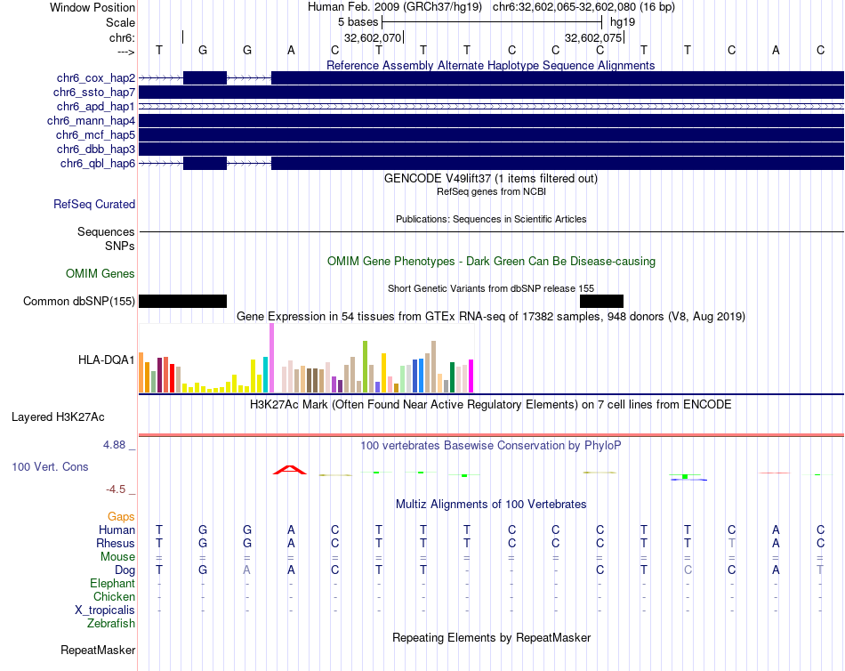The image size is (845, 671).
Task: Click the Layered H3K27Ac track label
Action: (58, 417)
